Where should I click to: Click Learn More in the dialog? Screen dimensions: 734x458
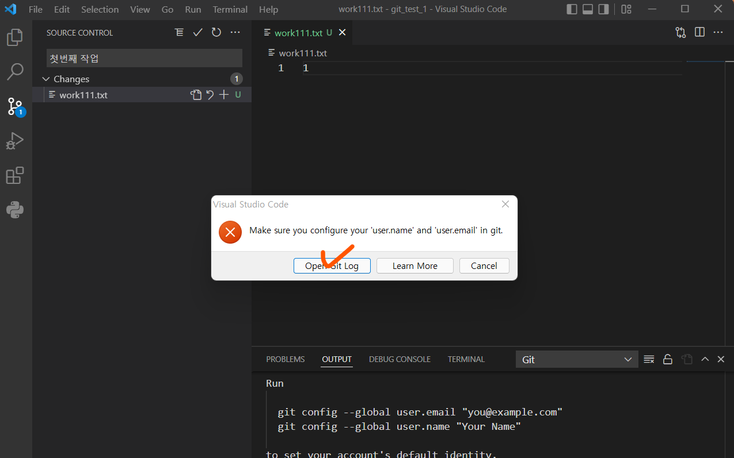coord(415,265)
